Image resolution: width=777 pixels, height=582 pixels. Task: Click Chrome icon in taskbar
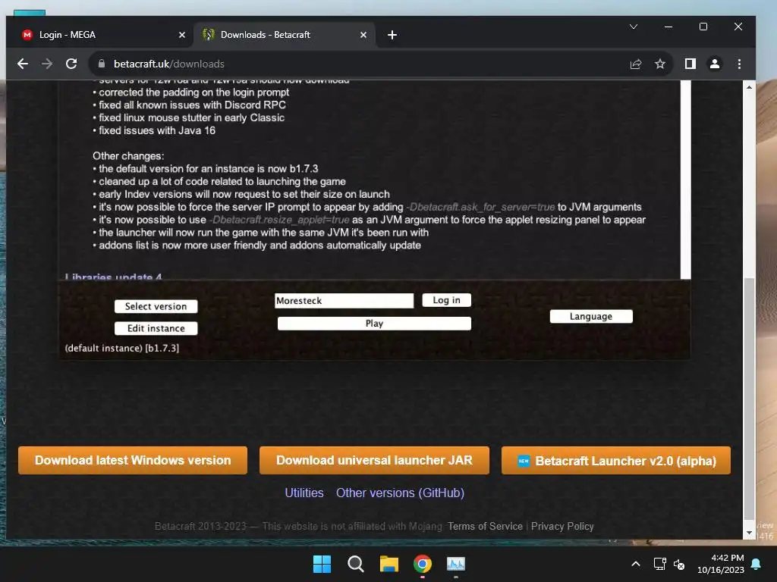point(423,564)
